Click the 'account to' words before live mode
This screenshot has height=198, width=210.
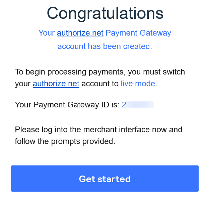[x=100, y=84]
